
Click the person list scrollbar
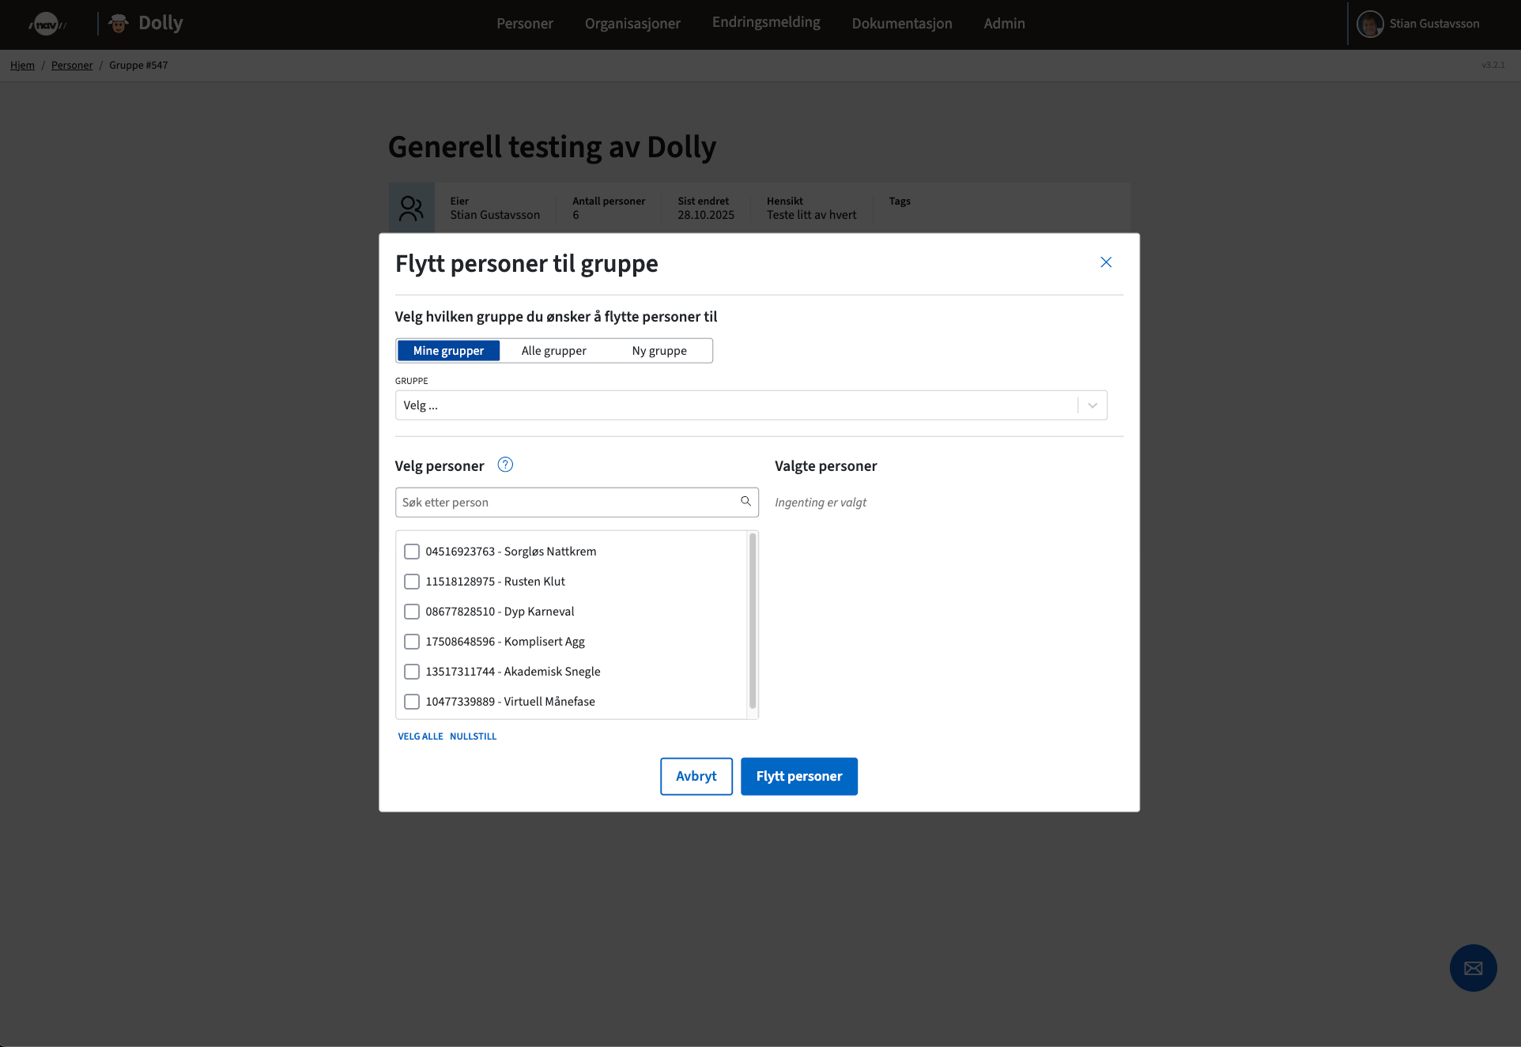tap(752, 620)
